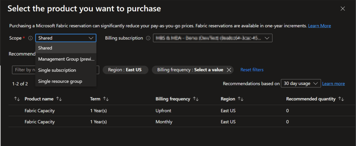The width and height of the screenshot is (356, 146).
Task: Click the Scope info icon
Action: point(30,38)
